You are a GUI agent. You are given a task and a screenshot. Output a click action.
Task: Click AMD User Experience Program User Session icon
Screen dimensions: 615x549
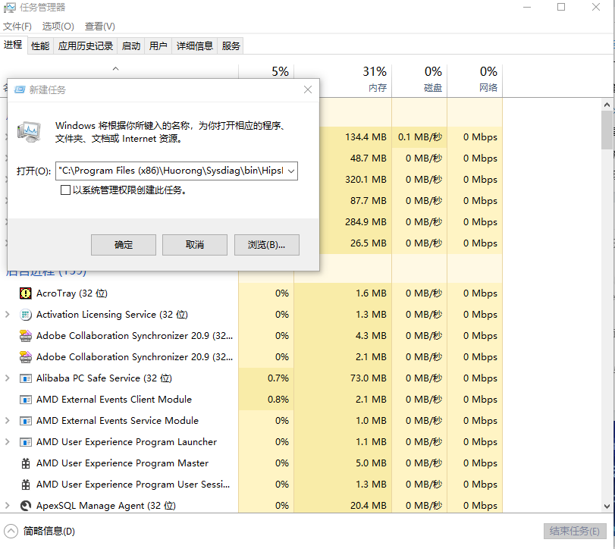(26, 485)
